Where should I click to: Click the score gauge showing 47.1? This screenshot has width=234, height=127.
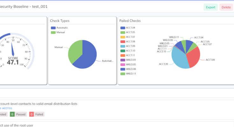(x=13, y=51)
